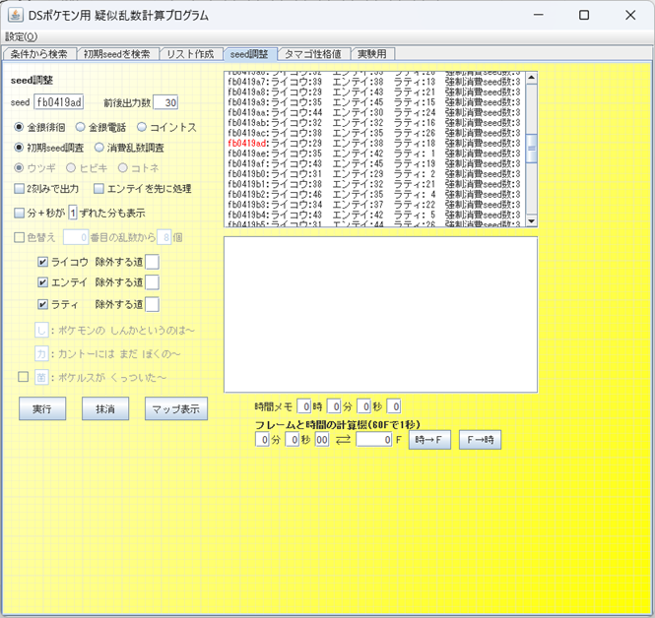This screenshot has height=618, width=655.
Task: Click the 時間メモ last field after 秒
Action: (394, 406)
